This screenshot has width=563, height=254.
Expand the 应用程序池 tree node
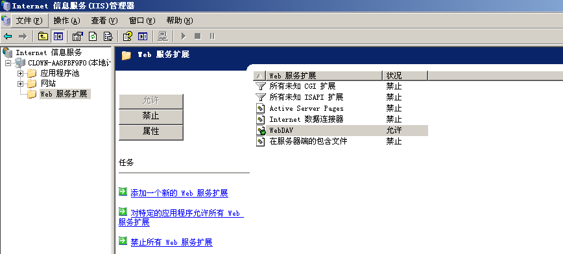click(21, 74)
